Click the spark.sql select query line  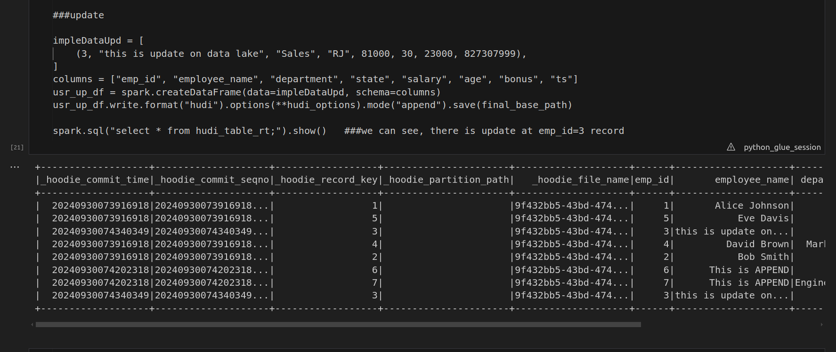189,131
